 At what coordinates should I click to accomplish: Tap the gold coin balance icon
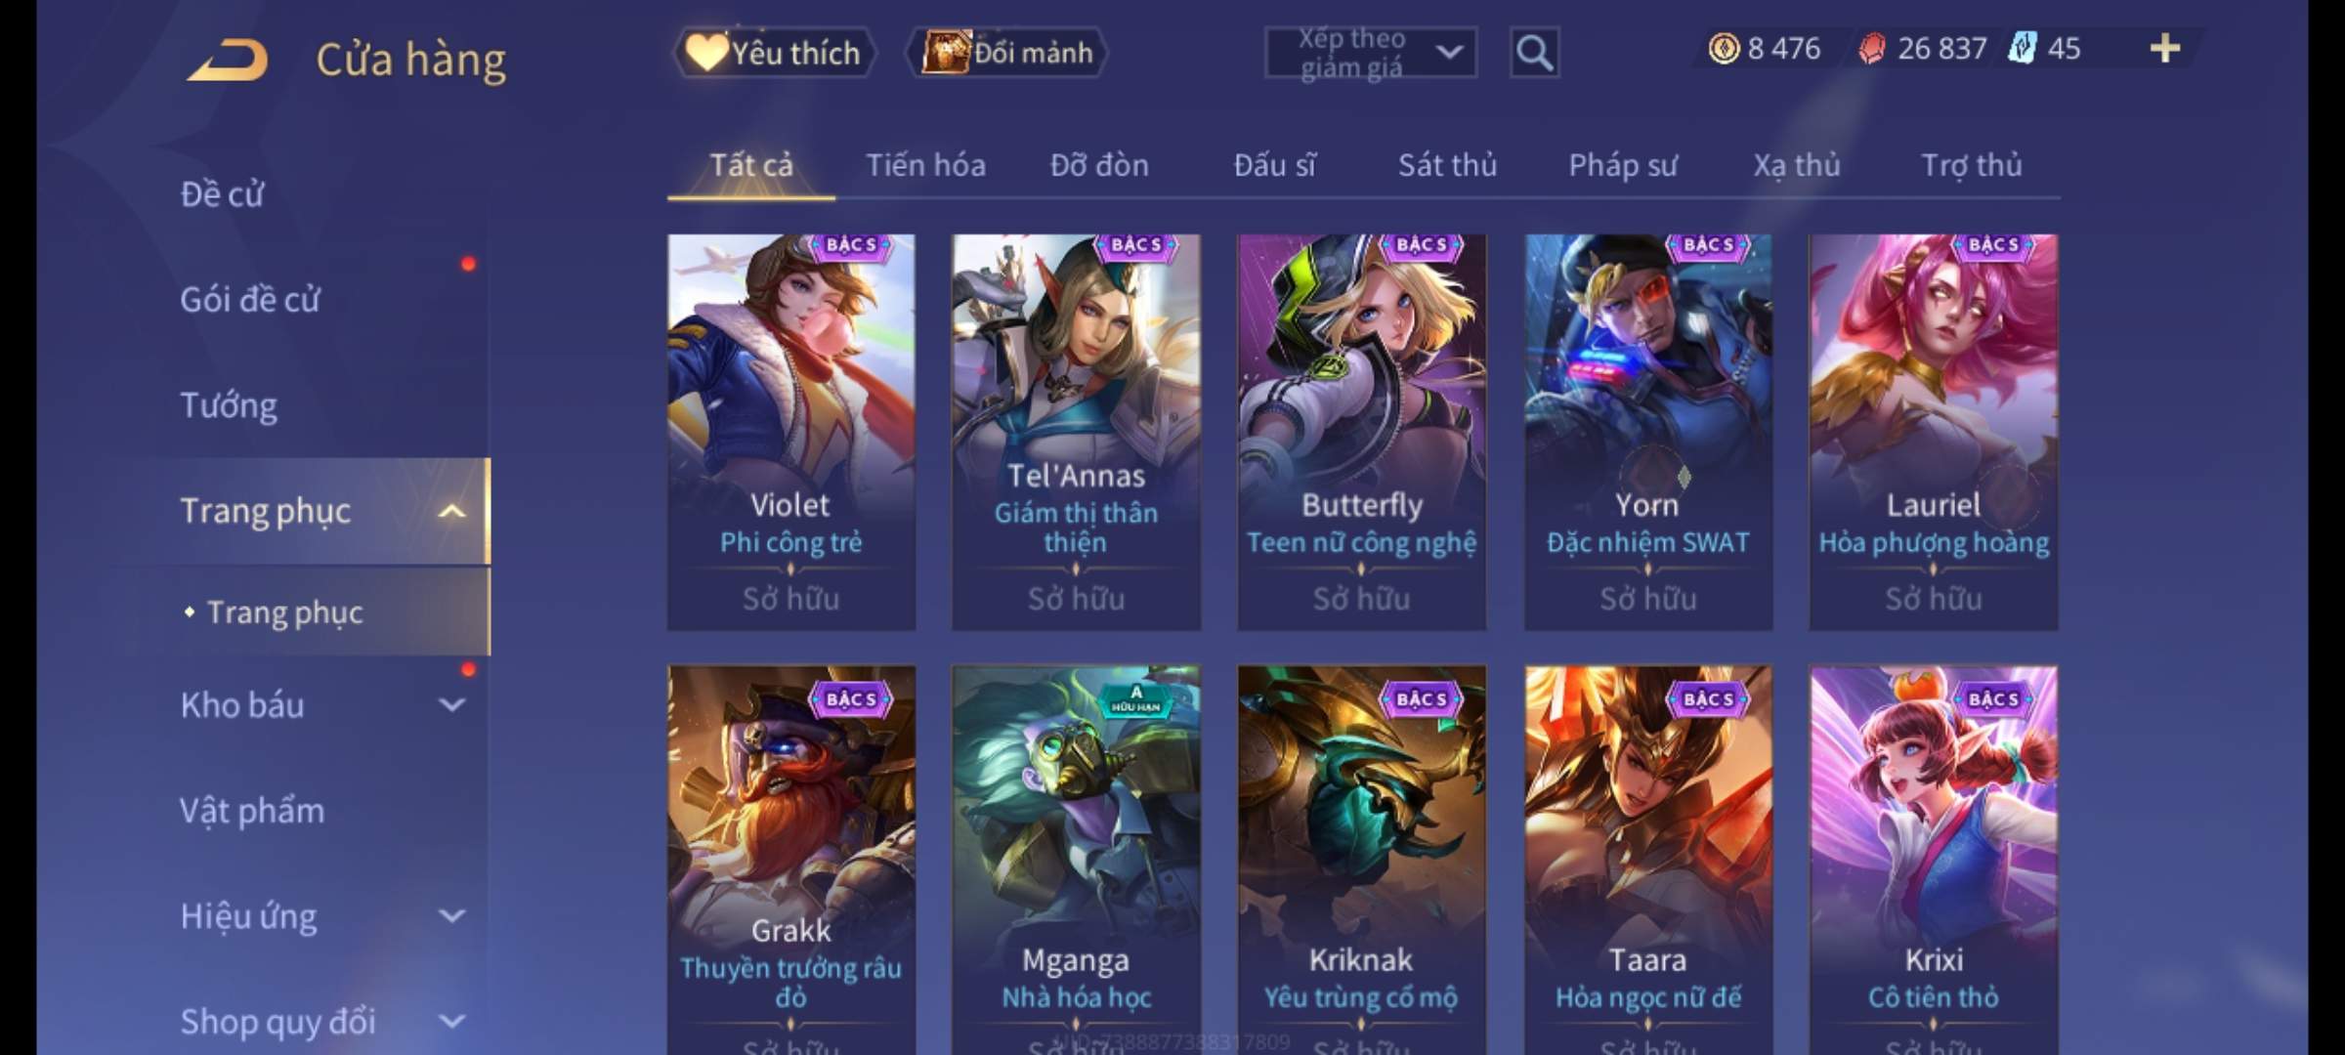(x=1724, y=49)
